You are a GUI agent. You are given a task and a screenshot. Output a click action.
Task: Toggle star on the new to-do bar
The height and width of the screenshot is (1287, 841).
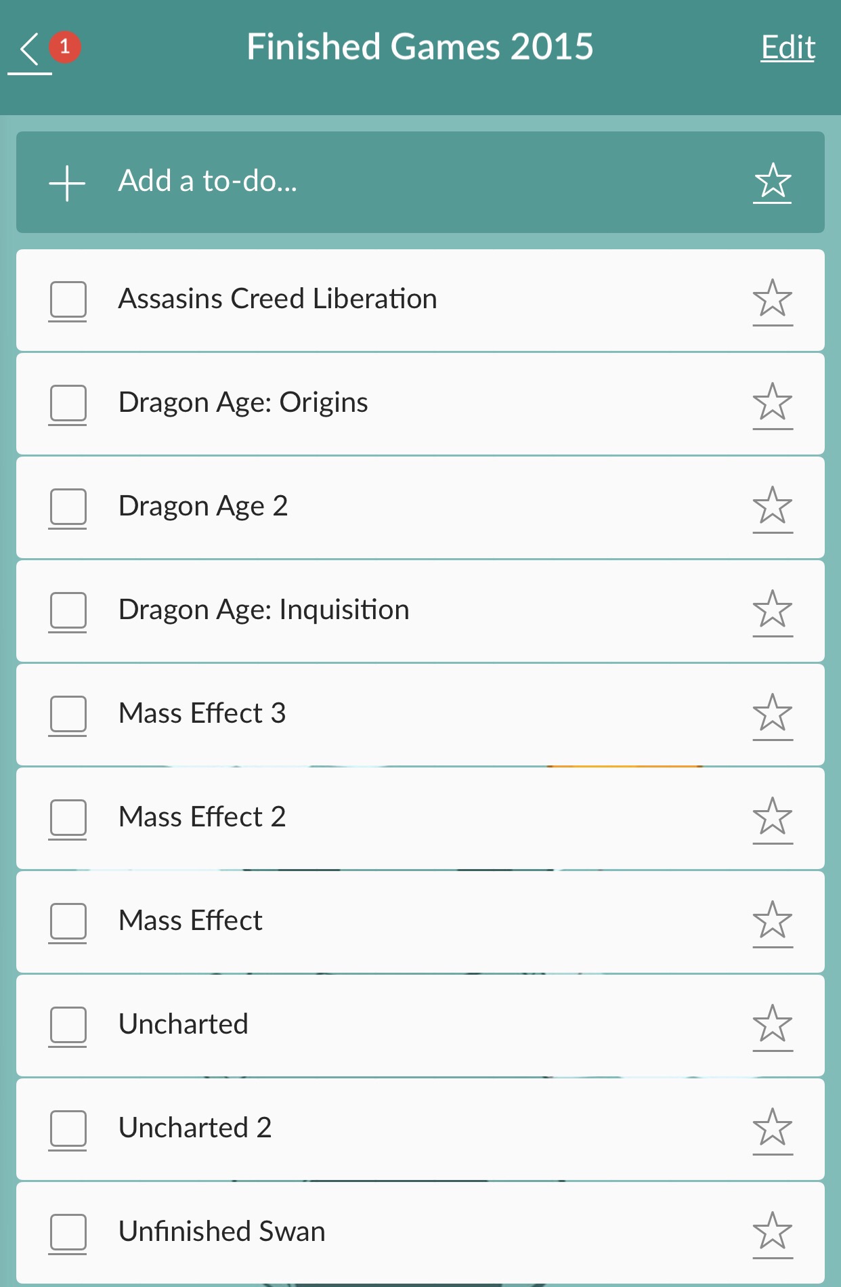(x=772, y=182)
